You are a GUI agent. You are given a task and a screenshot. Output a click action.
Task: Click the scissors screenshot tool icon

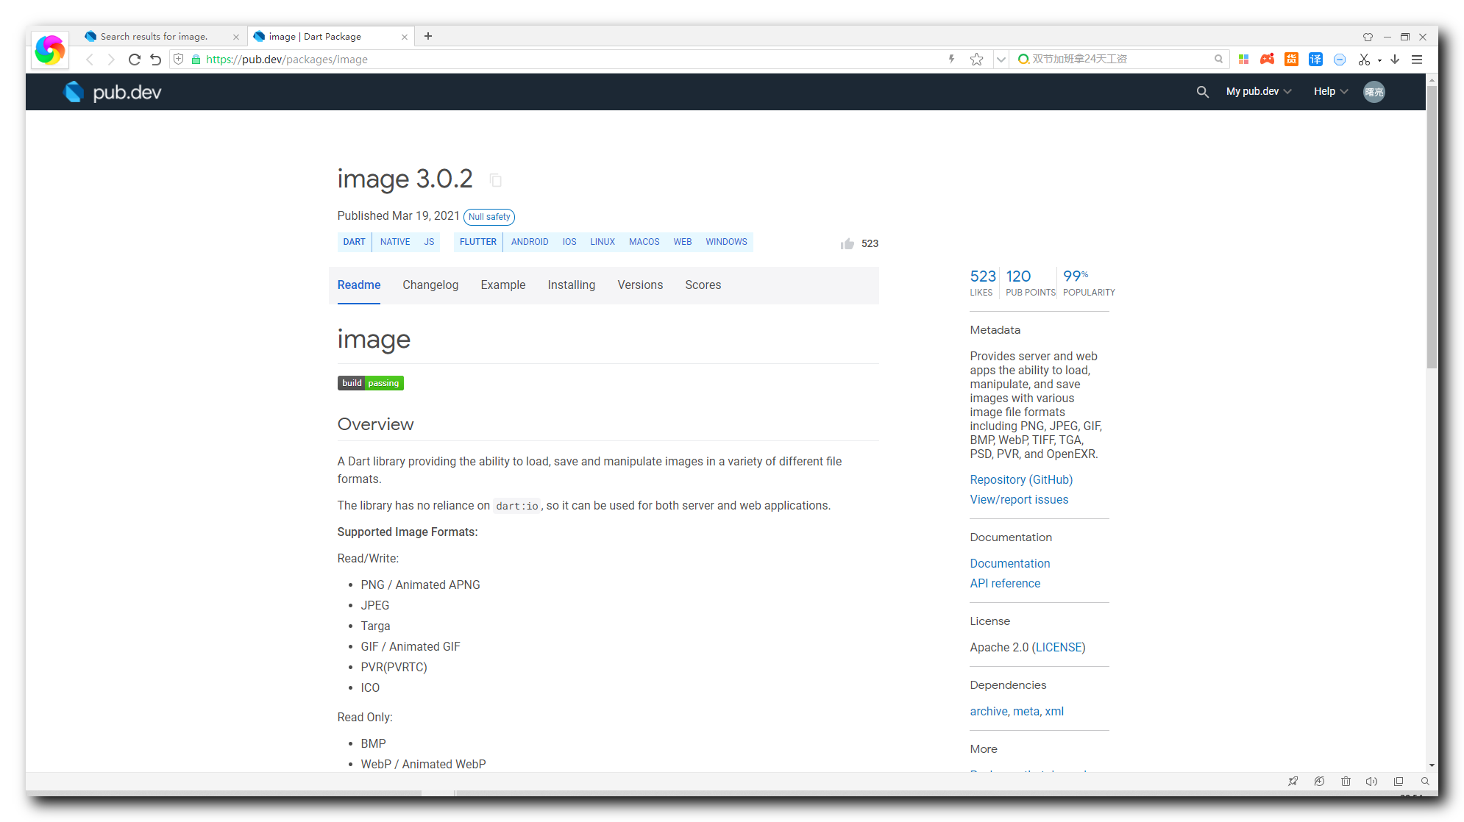tap(1364, 60)
